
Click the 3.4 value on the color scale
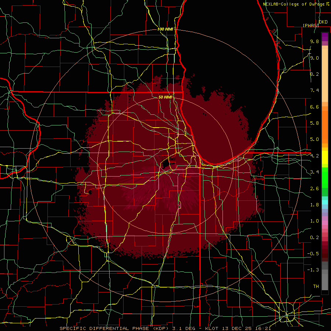pos(314,172)
